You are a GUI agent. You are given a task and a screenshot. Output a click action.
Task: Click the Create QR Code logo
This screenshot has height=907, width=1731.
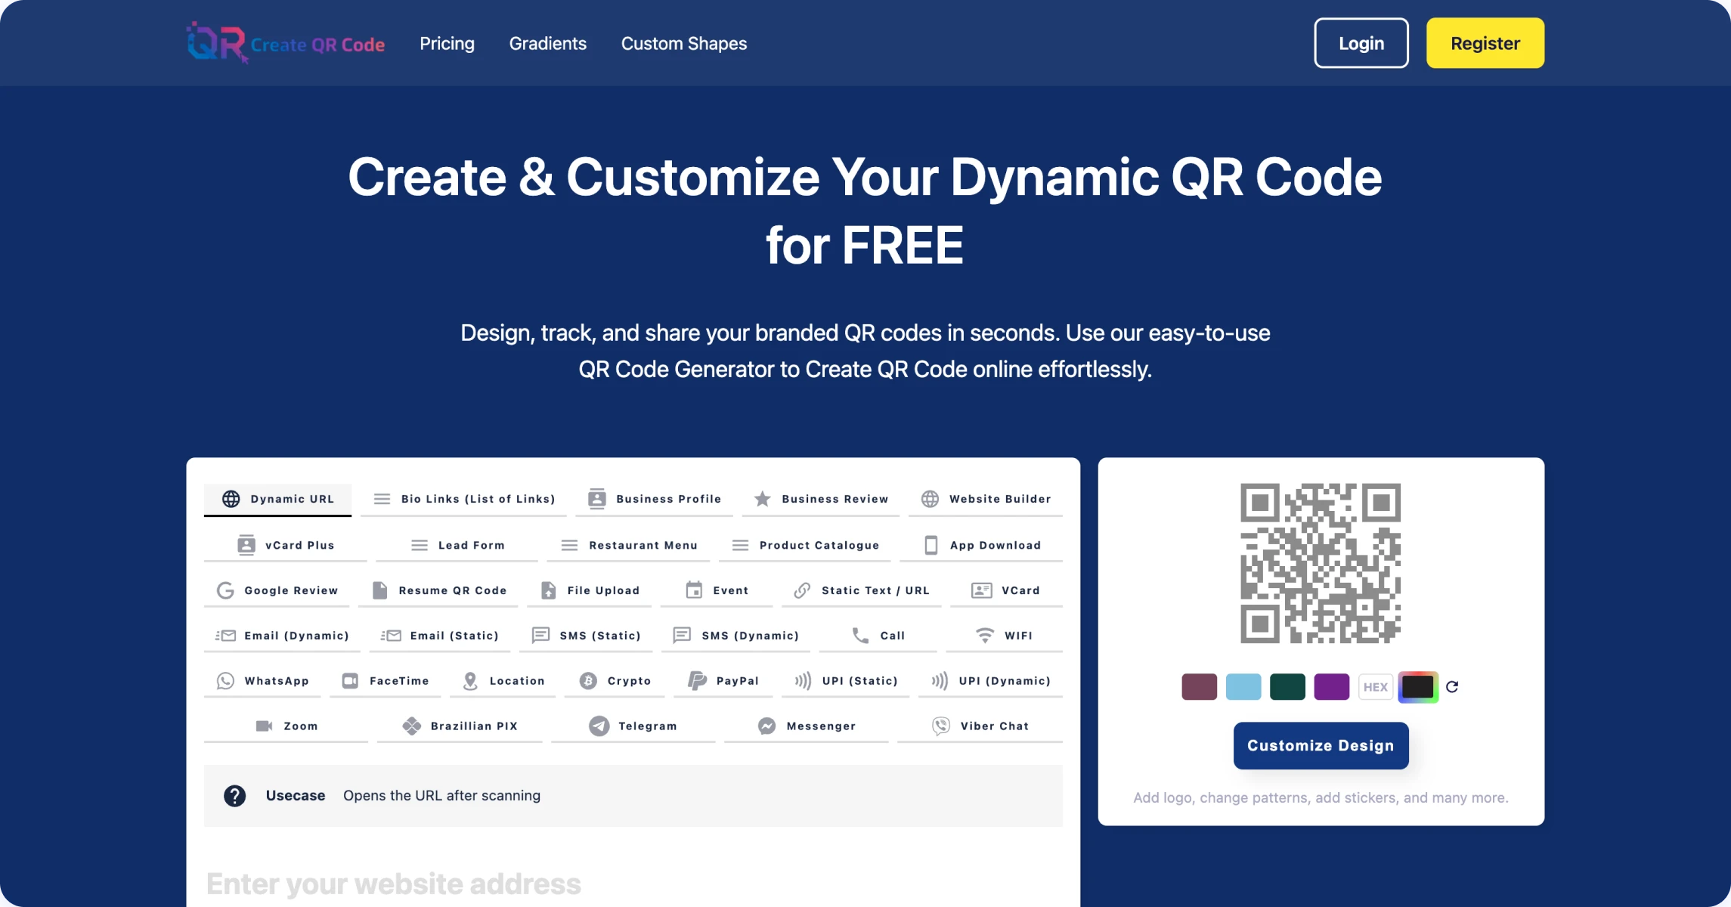click(x=286, y=43)
